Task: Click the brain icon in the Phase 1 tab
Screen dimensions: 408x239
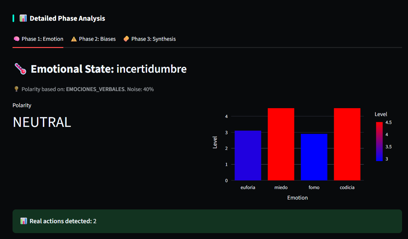Action: click(16, 39)
